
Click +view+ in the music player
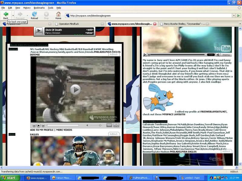tap(89, 33)
